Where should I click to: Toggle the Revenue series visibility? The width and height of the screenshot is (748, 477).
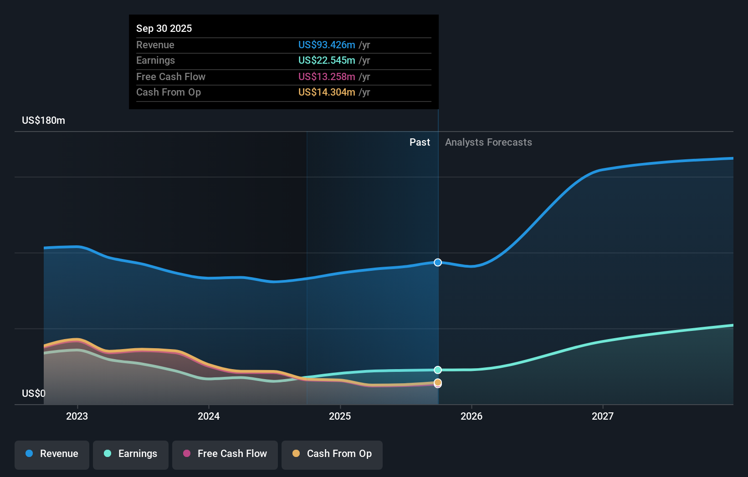(x=51, y=454)
